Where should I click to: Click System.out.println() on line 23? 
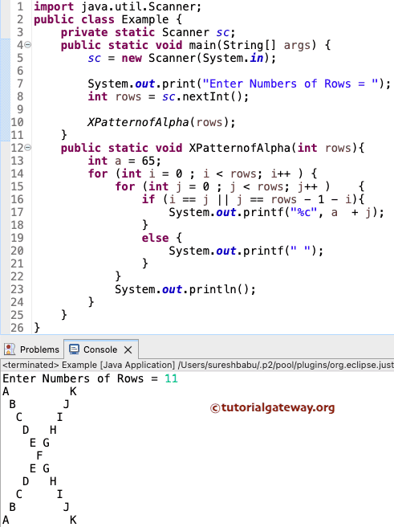185,289
